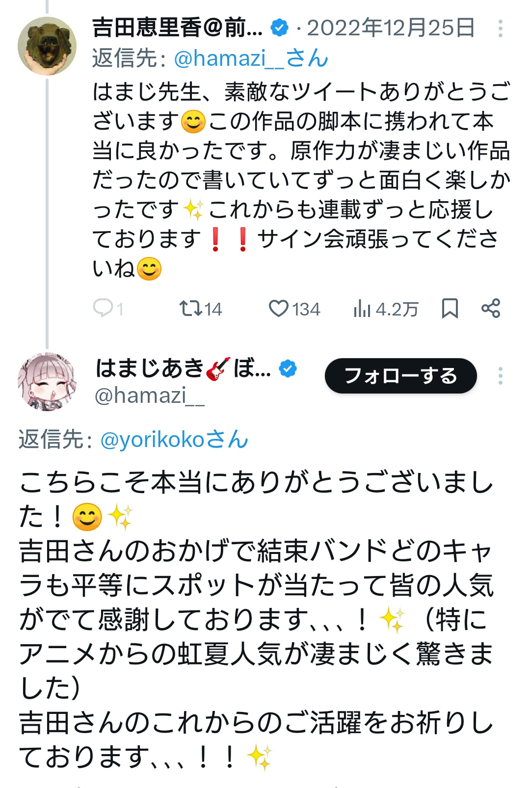This screenshot has height=788, width=530.
Task: Open more options menu for Yoshida's tweet
Action: (500, 29)
